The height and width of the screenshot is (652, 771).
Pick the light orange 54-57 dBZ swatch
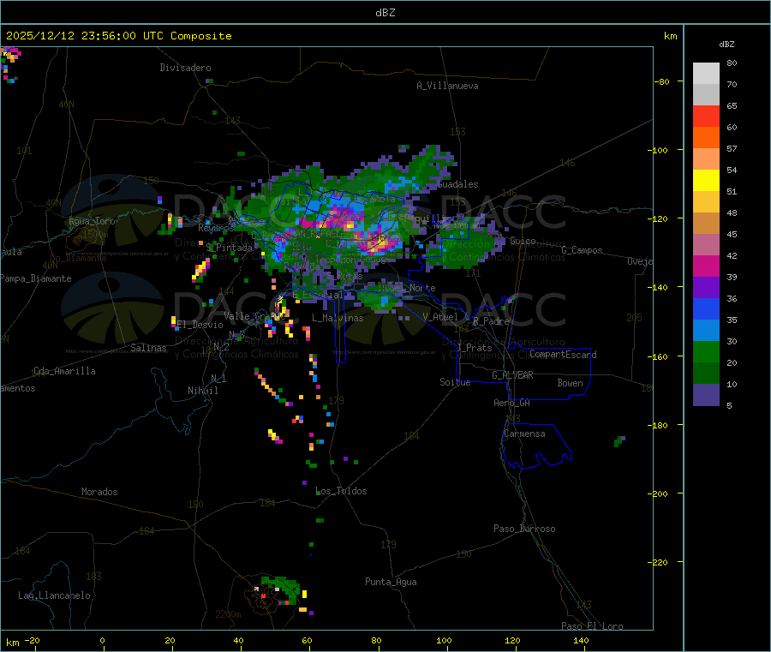pos(706,159)
